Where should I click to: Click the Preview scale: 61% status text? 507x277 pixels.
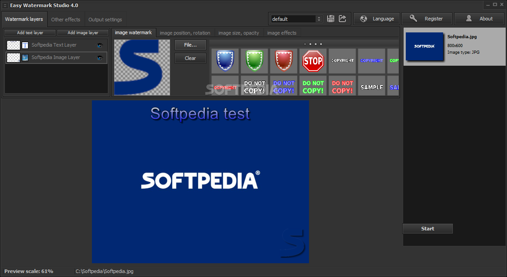[29, 271]
